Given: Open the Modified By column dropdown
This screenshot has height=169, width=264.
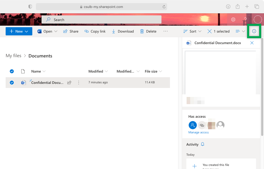Looking at the screenshot, I should 138,71.
